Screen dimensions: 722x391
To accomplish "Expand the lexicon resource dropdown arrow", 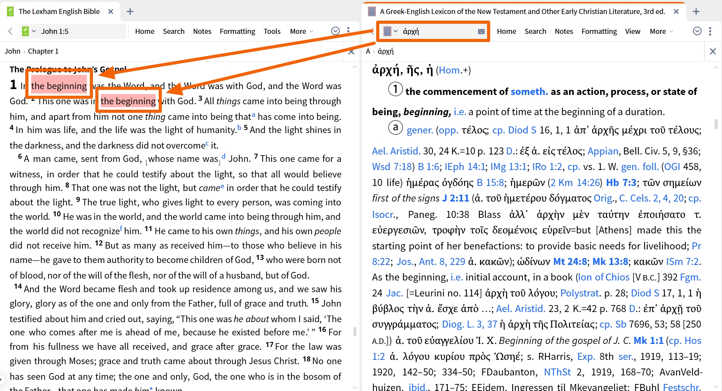I will click(396, 31).
